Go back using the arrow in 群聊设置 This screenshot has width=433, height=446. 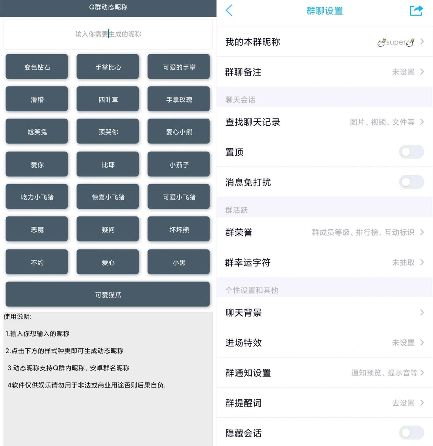[x=229, y=10]
